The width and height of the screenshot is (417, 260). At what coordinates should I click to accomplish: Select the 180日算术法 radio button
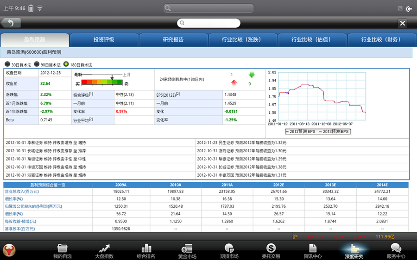click(x=66, y=64)
